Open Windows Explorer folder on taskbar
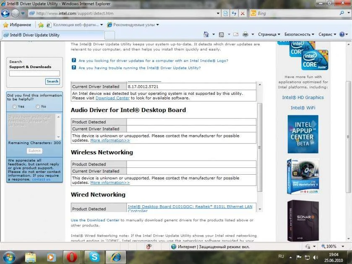This screenshot has width=352, height=264. (x=31, y=257)
